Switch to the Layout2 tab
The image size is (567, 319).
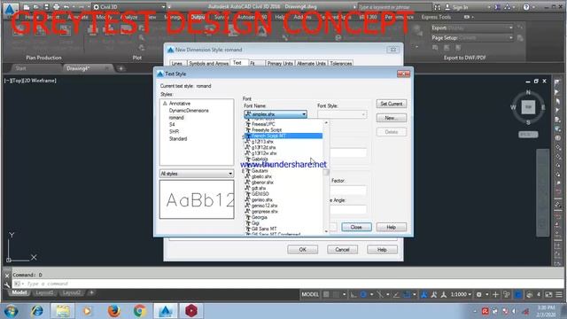tap(71, 292)
